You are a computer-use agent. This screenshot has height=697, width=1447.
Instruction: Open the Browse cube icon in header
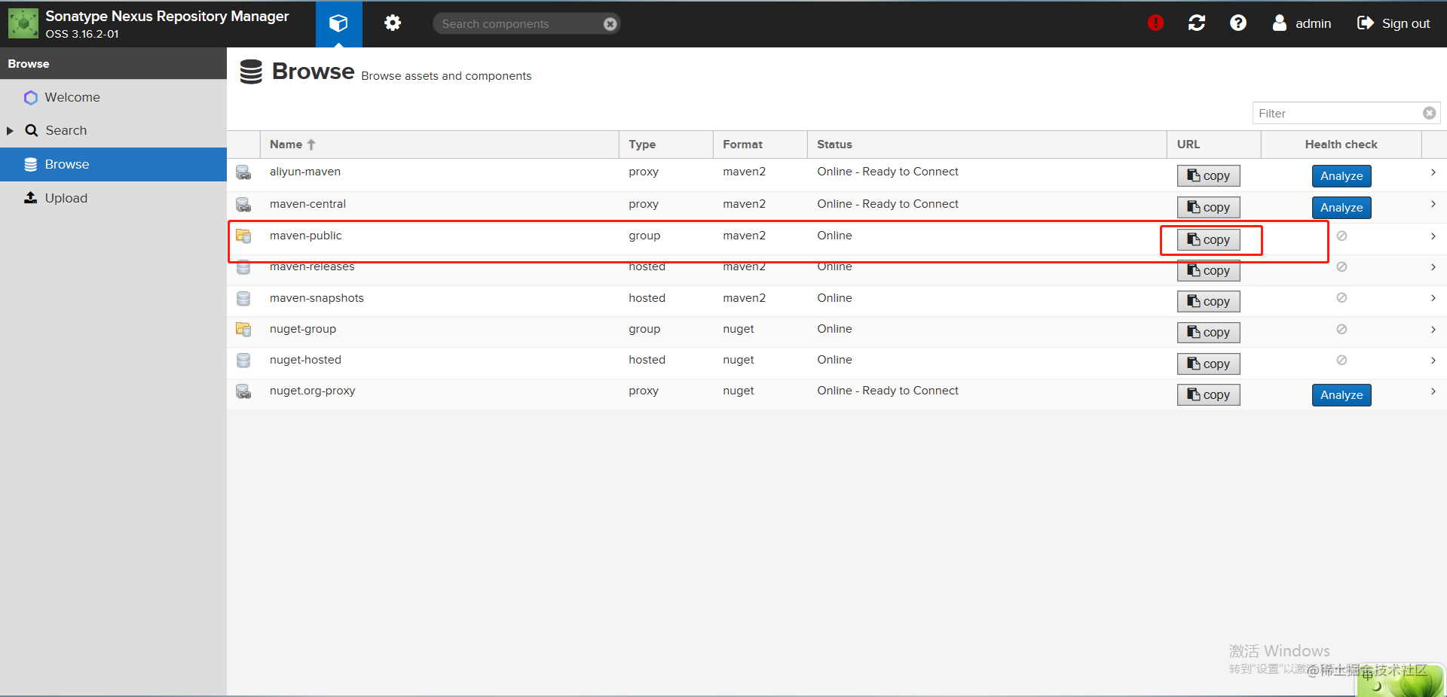pyautogui.click(x=338, y=23)
